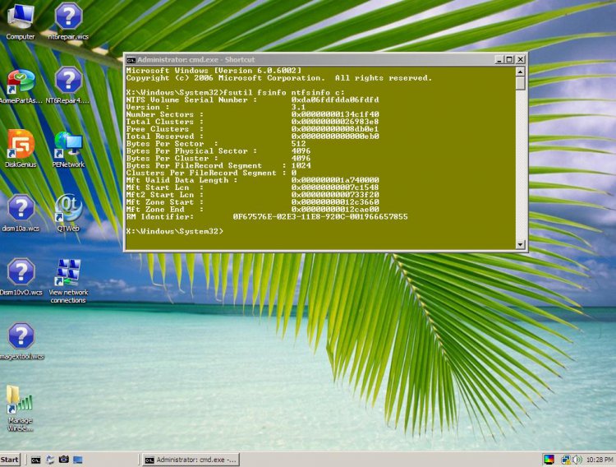Screen dimensions: 616x467
Task: Click Total Clusters value 0x00000000026983e8
Action: point(335,122)
